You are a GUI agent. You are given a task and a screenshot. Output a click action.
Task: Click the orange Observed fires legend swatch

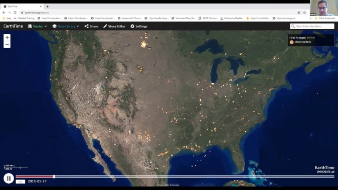pos(292,42)
